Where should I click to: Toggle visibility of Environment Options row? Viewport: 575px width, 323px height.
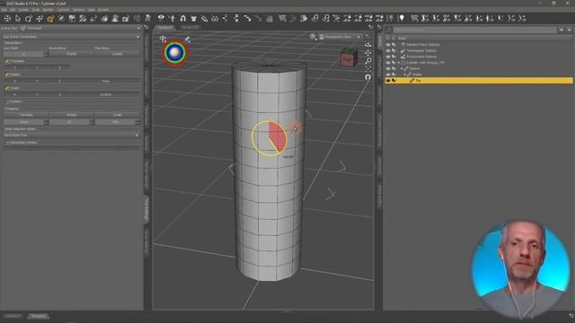tap(388, 57)
